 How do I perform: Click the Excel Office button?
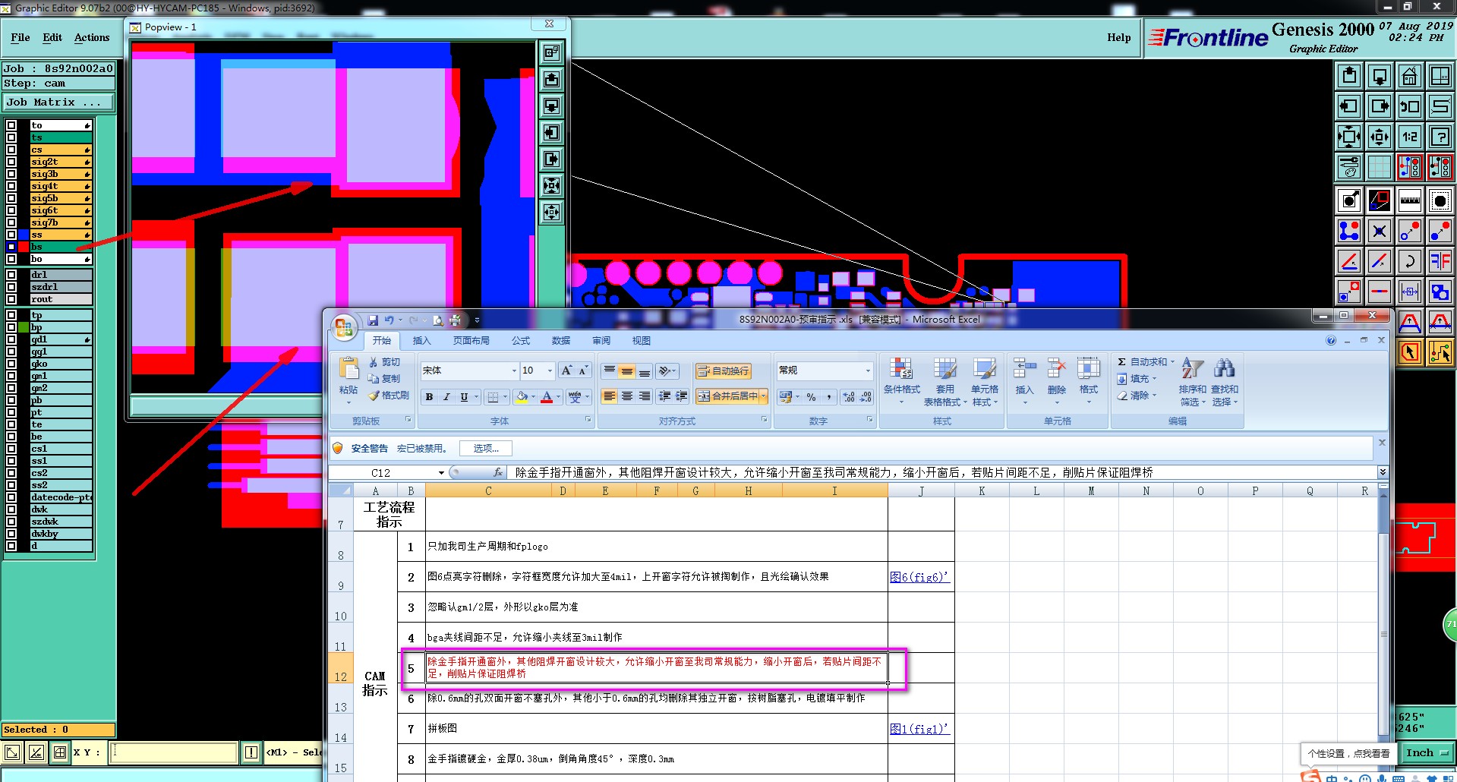click(x=344, y=327)
